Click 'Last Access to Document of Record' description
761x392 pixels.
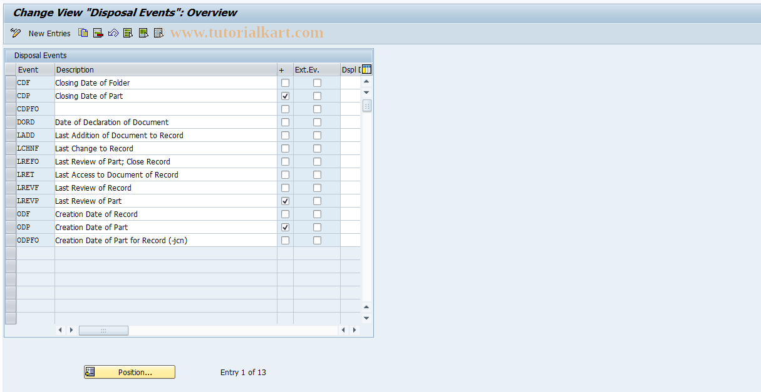pyautogui.click(x=166, y=174)
